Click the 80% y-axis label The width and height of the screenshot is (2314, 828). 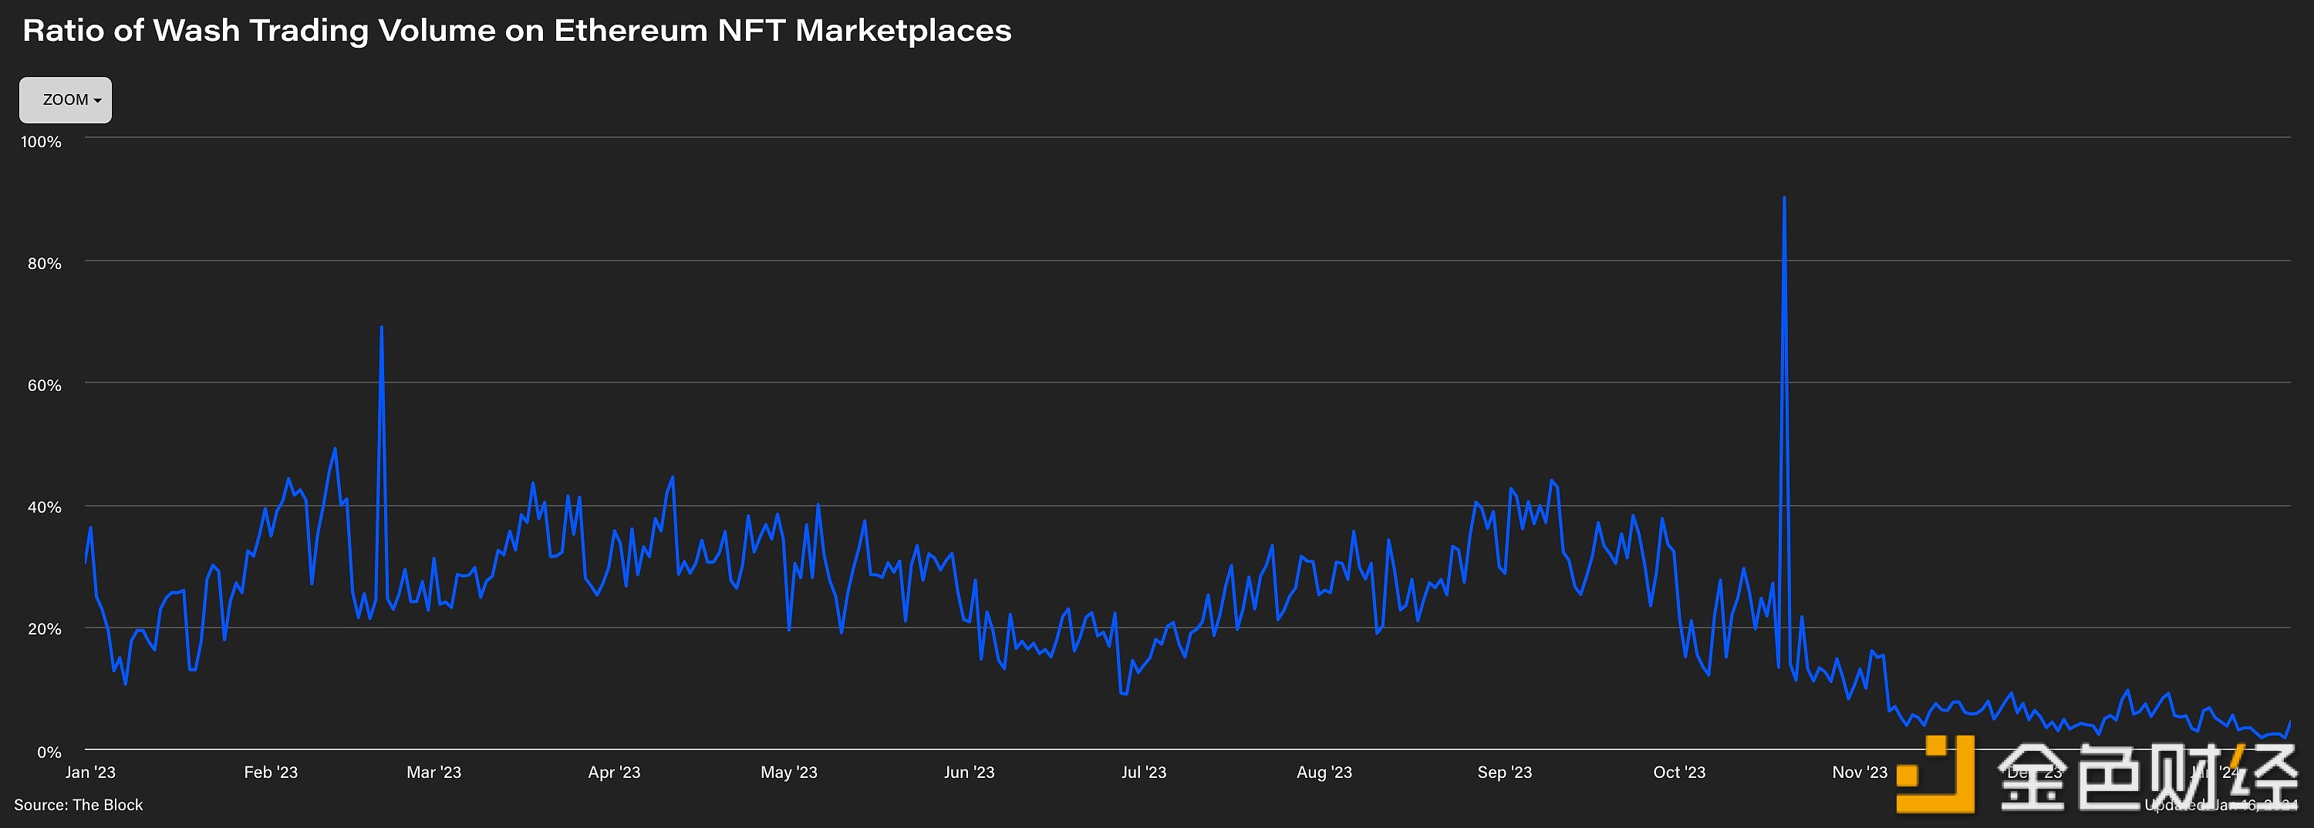pyautogui.click(x=44, y=263)
